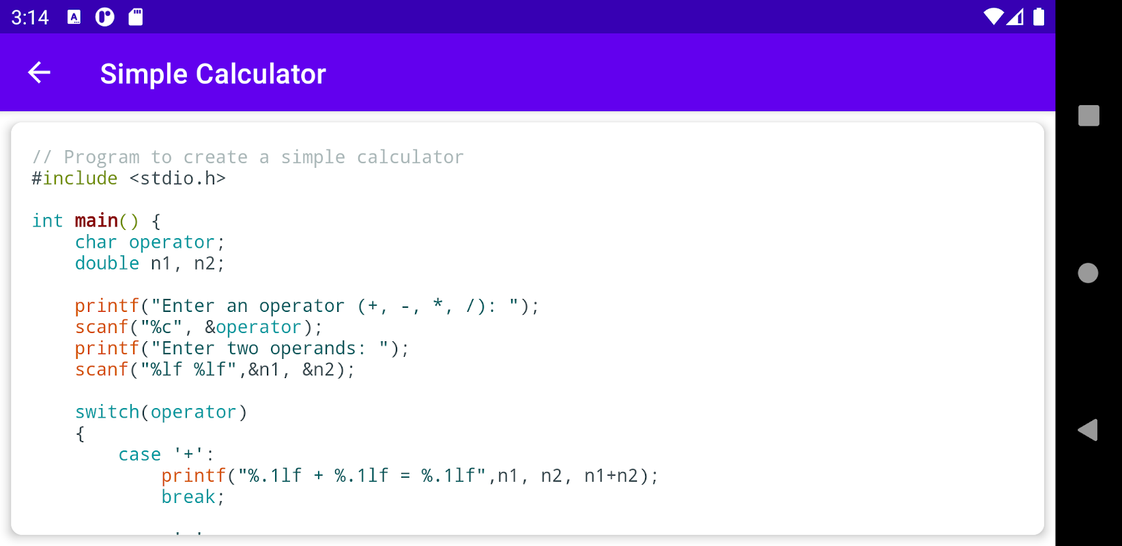Tap the SD card notification icon

(136, 17)
